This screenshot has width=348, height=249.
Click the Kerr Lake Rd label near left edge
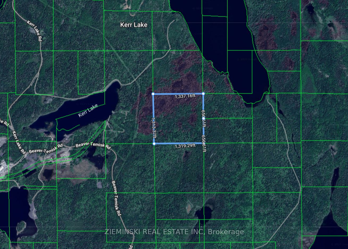pyautogui.click(x=19, y=142)
